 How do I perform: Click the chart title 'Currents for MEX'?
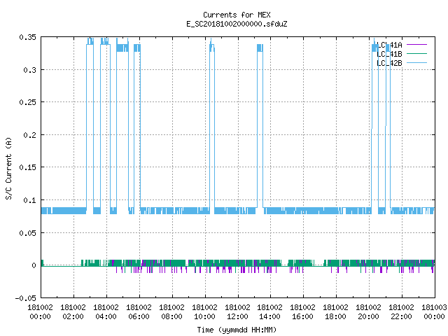point(237,15)
